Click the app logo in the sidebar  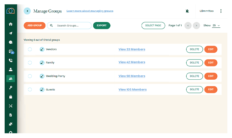click(10, 11)
